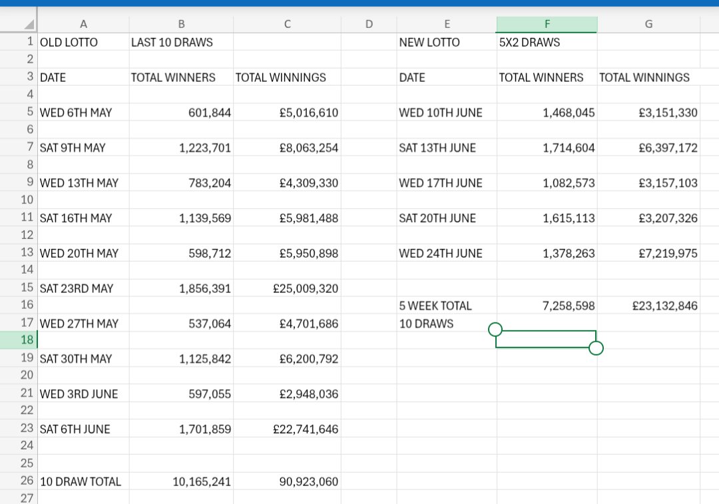This screenshot has height=504, width=719.
Task: Select cell 'SAT 9TH MAY'
Action: [83, 148]
